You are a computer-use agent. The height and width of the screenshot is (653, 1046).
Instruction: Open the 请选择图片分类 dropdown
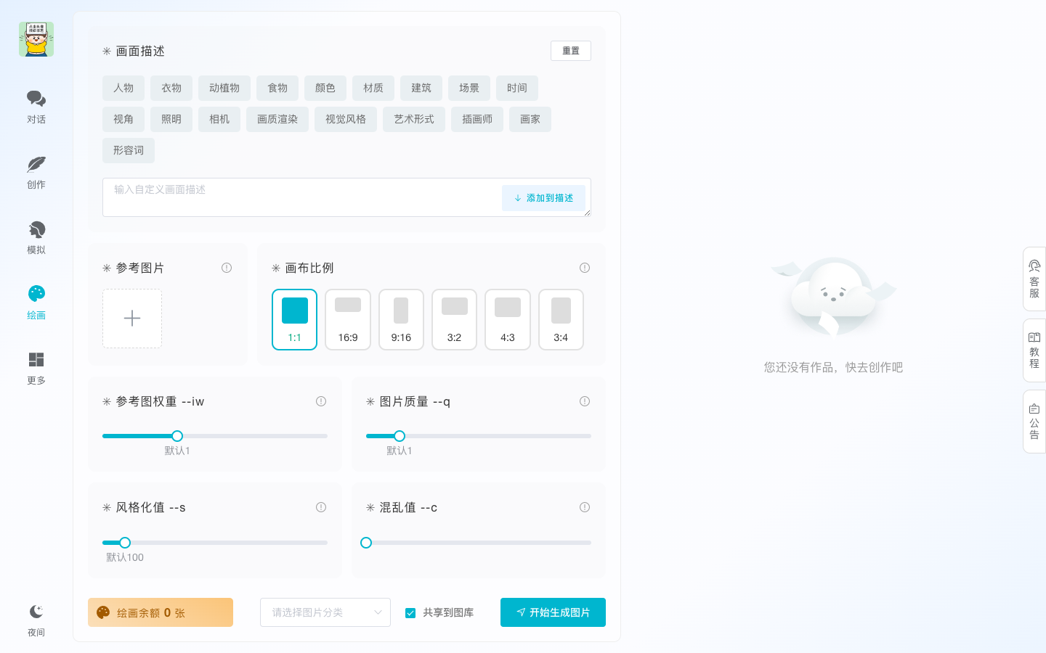325,612
